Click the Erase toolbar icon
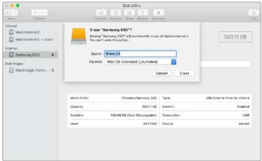Viewport: 262px width, 161px height. point(130,13)
